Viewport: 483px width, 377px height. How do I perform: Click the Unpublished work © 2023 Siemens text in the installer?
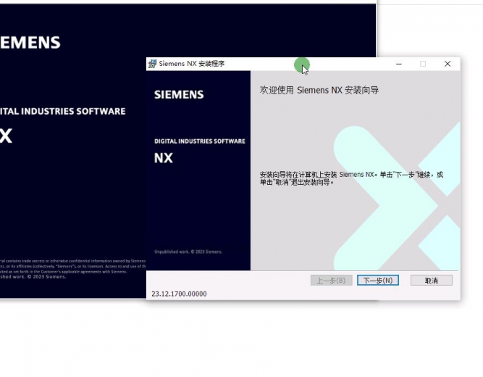click(188, 252)
